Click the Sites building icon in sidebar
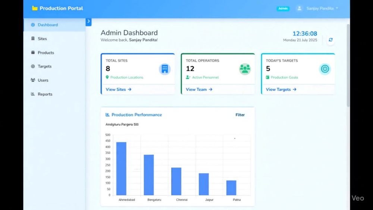This screenshot has height=210, width=373. click(33, 38)
